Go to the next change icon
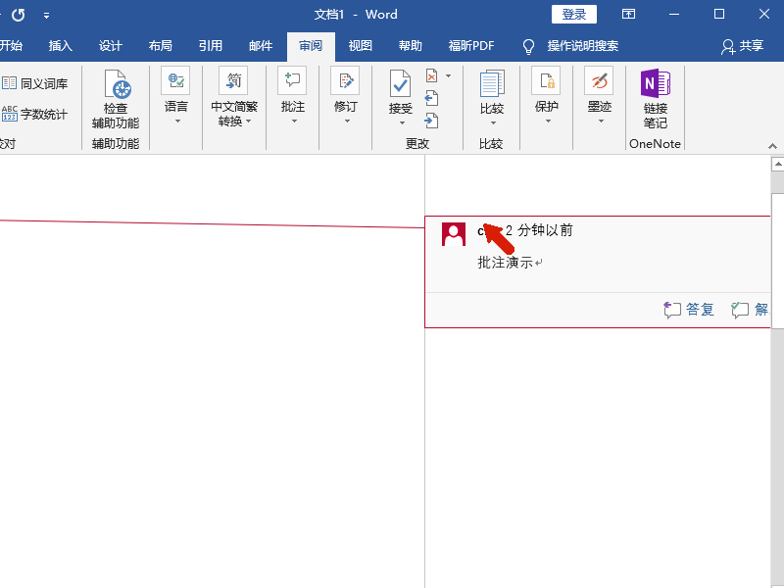The height and width of the screenshot is (588, 784). [x=431, y=121]
